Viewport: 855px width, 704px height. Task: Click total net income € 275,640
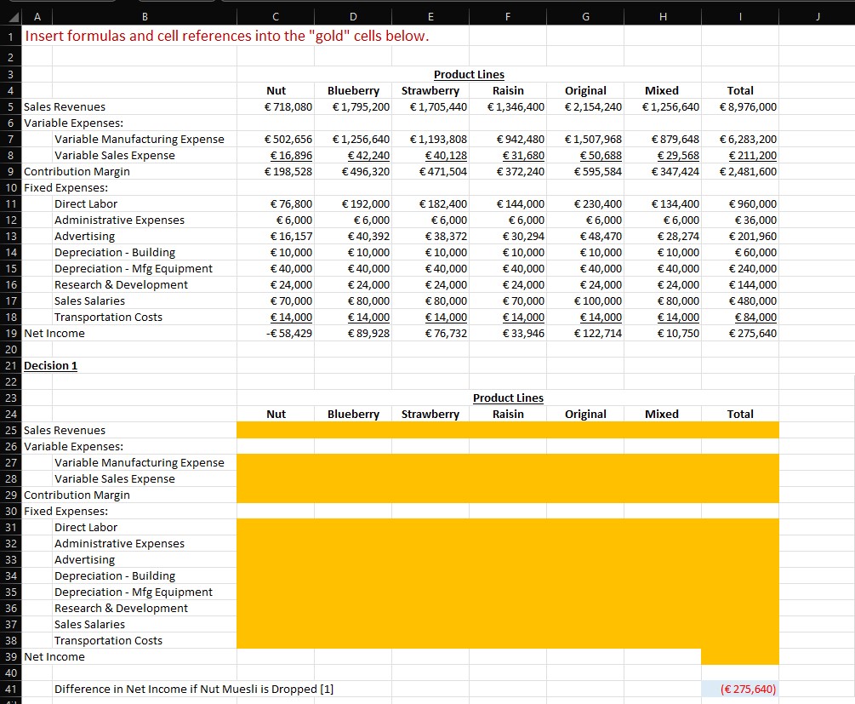click(753, 334)
